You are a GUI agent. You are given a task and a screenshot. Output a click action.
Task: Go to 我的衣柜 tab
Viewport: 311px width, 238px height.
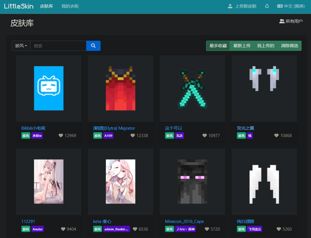pos(70,6)
